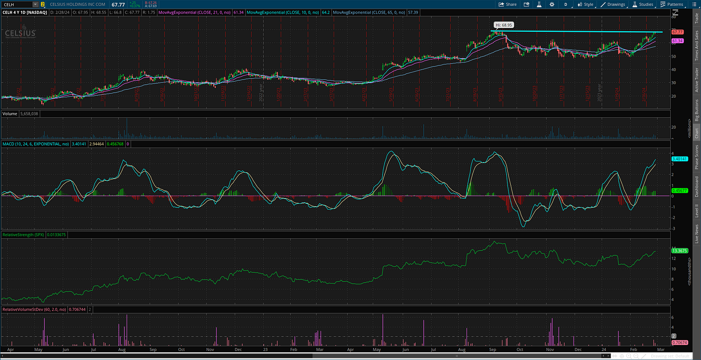Click the CELH symbol input field
Image resolution: width=701 pixels, height=360 pixels.
point(17,4)
